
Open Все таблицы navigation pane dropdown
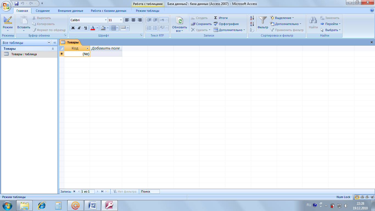point(49,43)
